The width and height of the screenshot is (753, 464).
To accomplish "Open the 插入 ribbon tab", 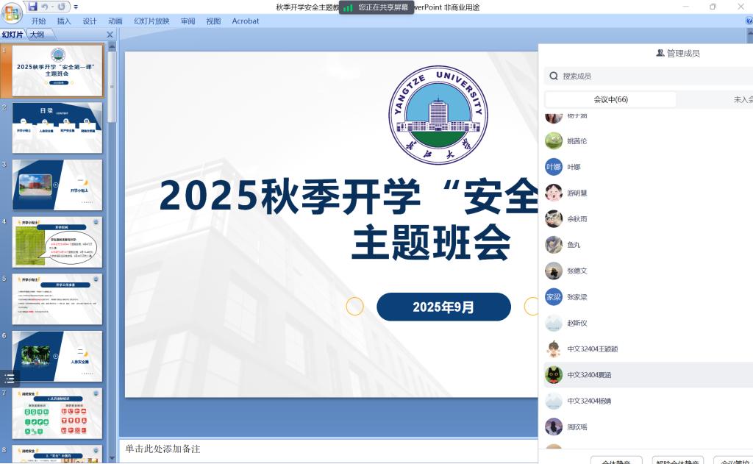I will (64, 21).
